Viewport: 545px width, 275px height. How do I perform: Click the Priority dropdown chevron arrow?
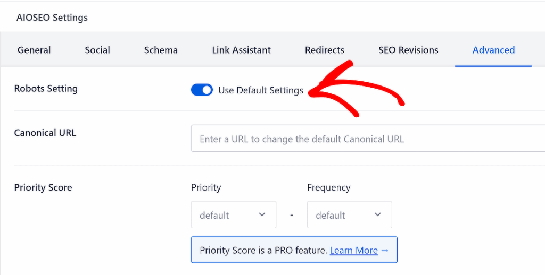click(262, 215)
